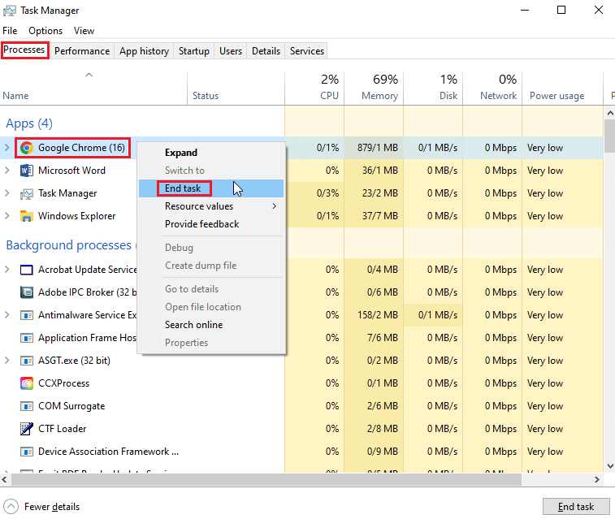
Task: Switch to the App history tab
Action: [144, 51]
